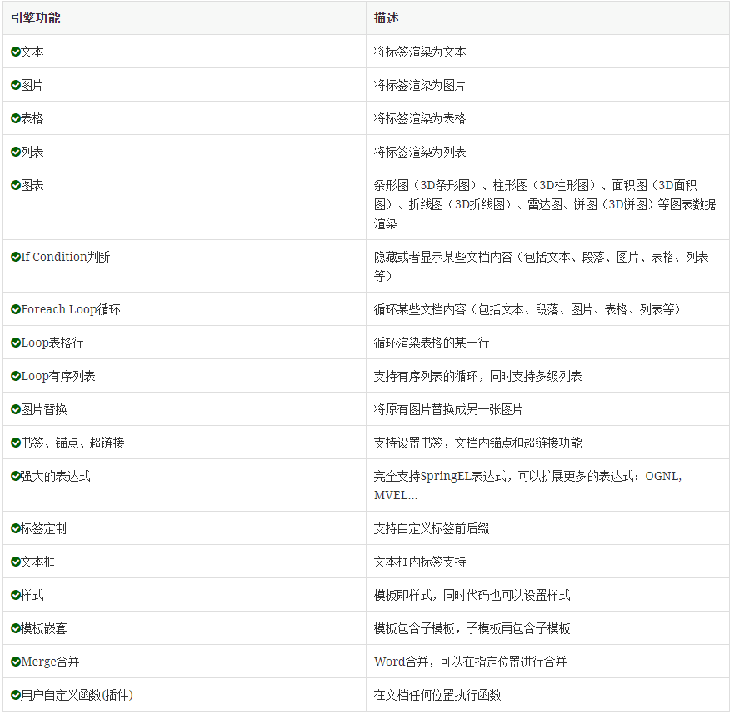This screenshot has height=715, width=734.
Task: Click the checkmark icon next to 图片
Action: pos(17,85)
